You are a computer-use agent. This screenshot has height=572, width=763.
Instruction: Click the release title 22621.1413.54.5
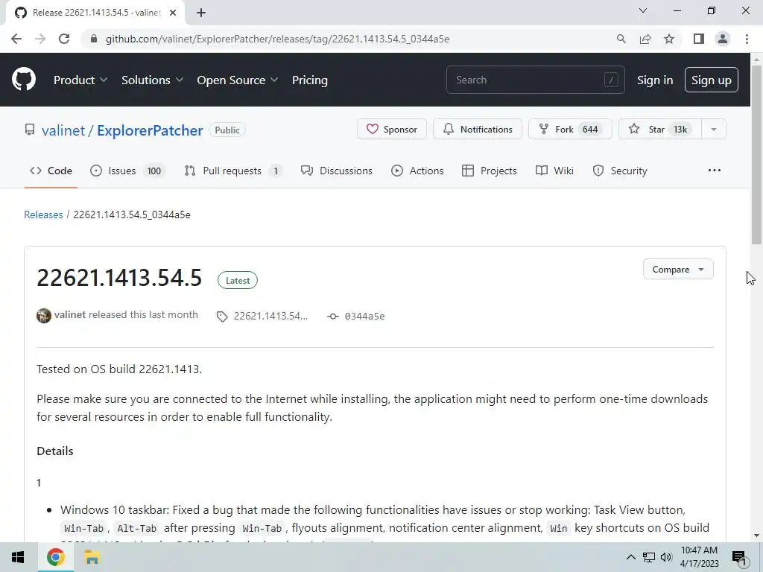(x=119, y=278)
